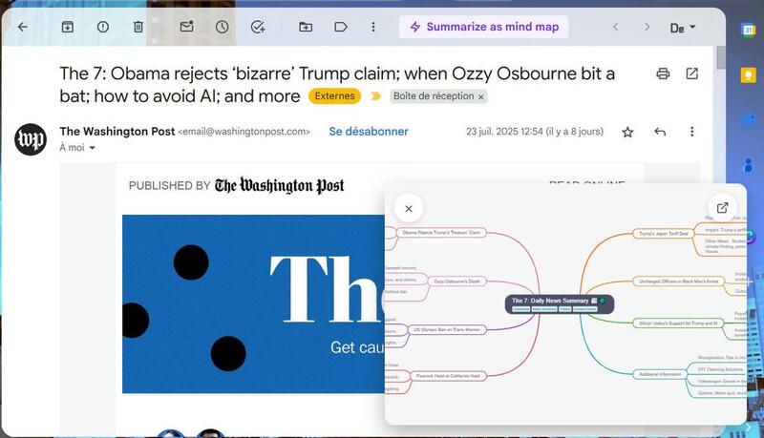Print the email with the printer icon
The width and height of the screenshot is (764, 438).
point(663,73)
